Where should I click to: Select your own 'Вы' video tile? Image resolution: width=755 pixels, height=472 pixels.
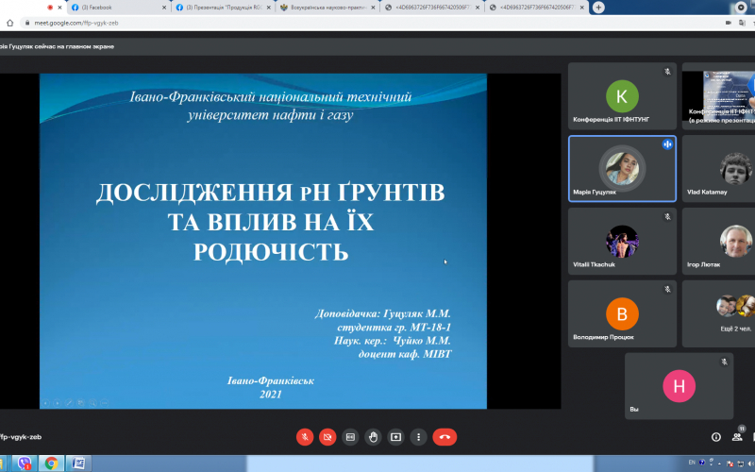pyautogui.click(x=679, y=386)
